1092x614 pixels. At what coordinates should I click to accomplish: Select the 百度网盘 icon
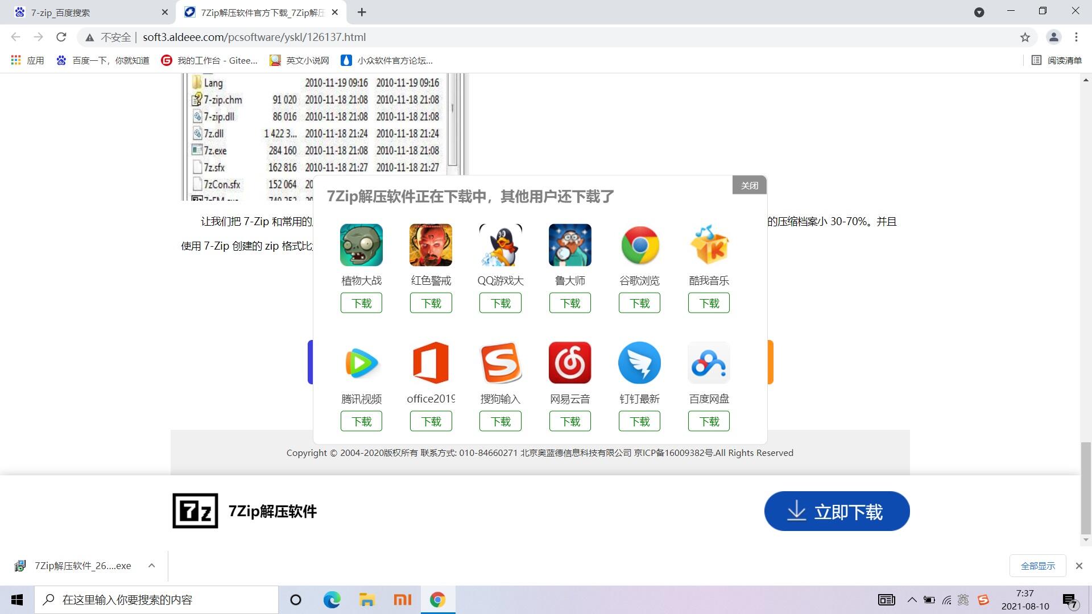pyautogui.click(x=709, y=362)
